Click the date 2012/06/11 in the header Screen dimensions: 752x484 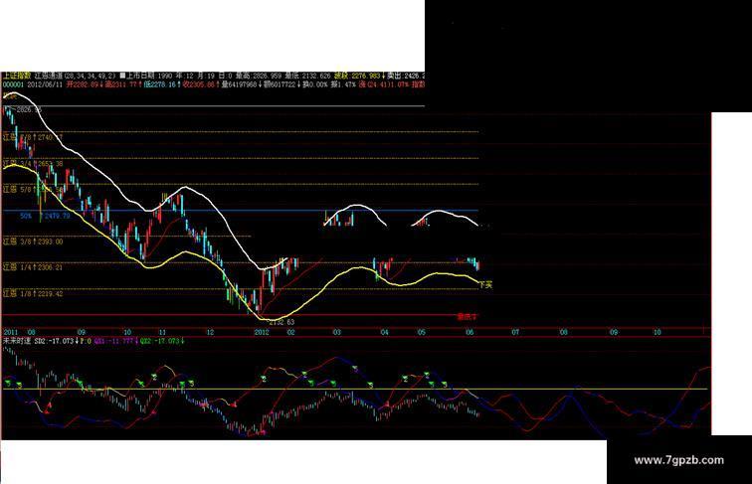pyautogui.click(x=45, y=84)
